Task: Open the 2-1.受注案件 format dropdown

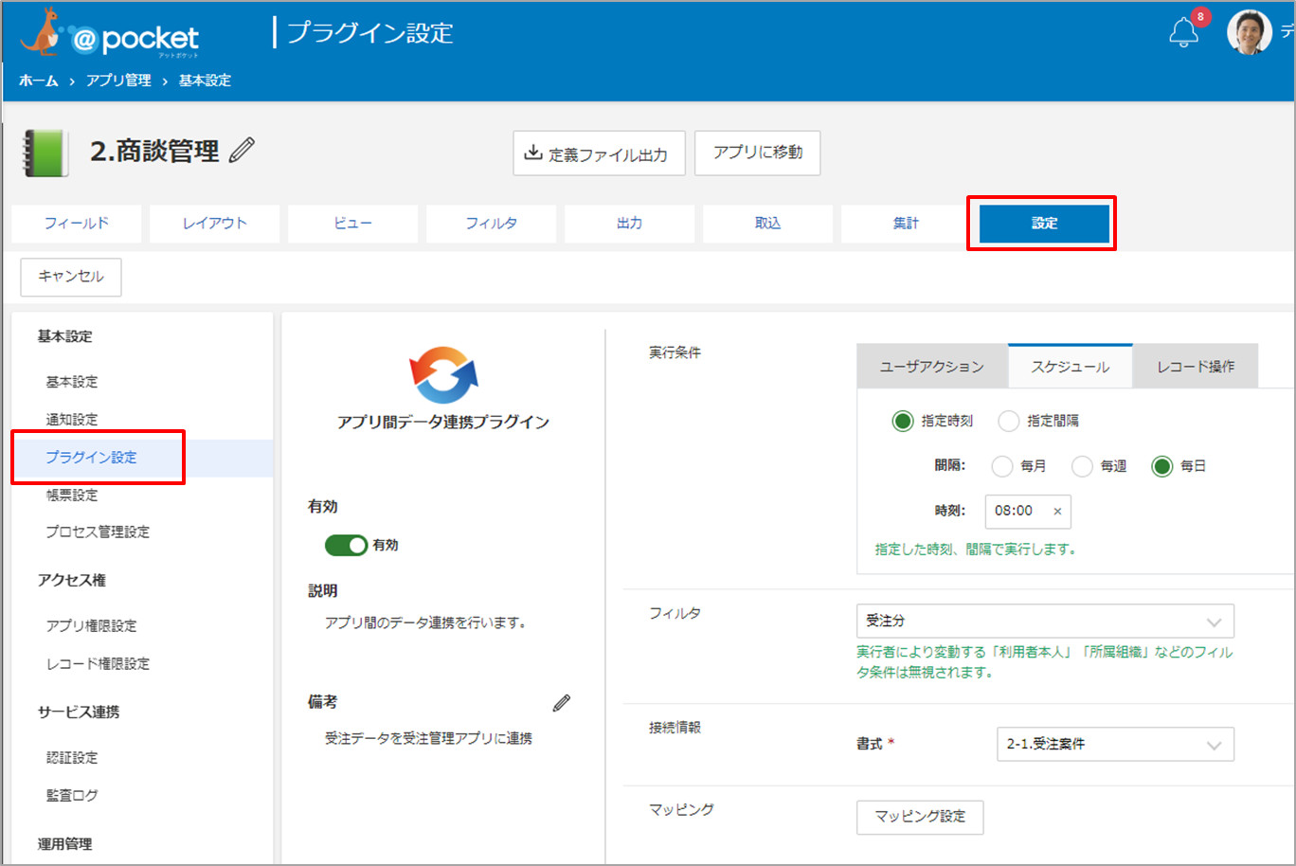Action: [x=1115, y=744]
